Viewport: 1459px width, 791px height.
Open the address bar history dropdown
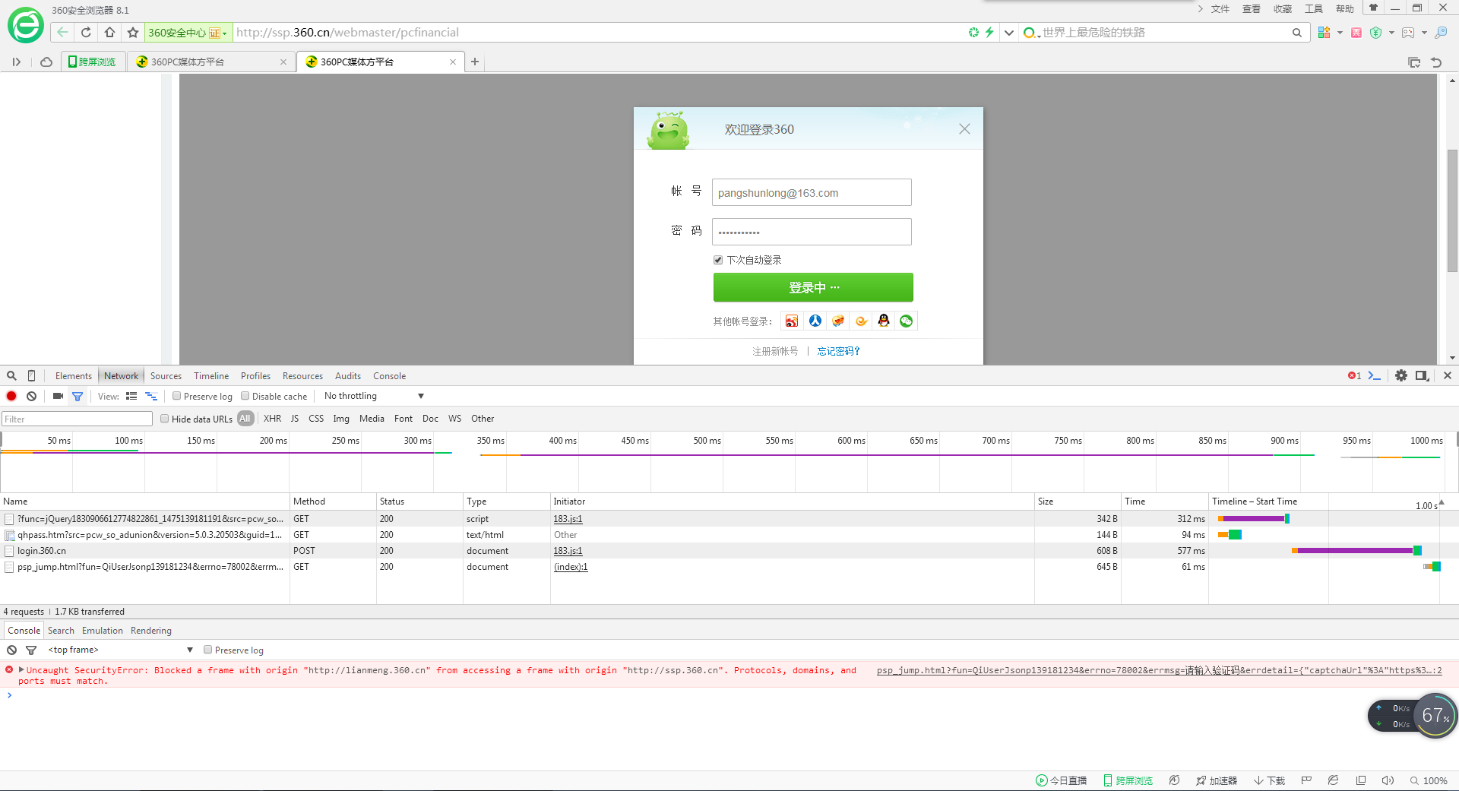[1009, 33]
